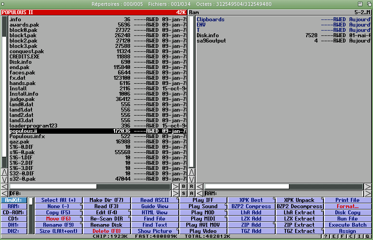Click the left panel horizontal scrollbar thumb
The image size is (373, 240).
point(53,186)
